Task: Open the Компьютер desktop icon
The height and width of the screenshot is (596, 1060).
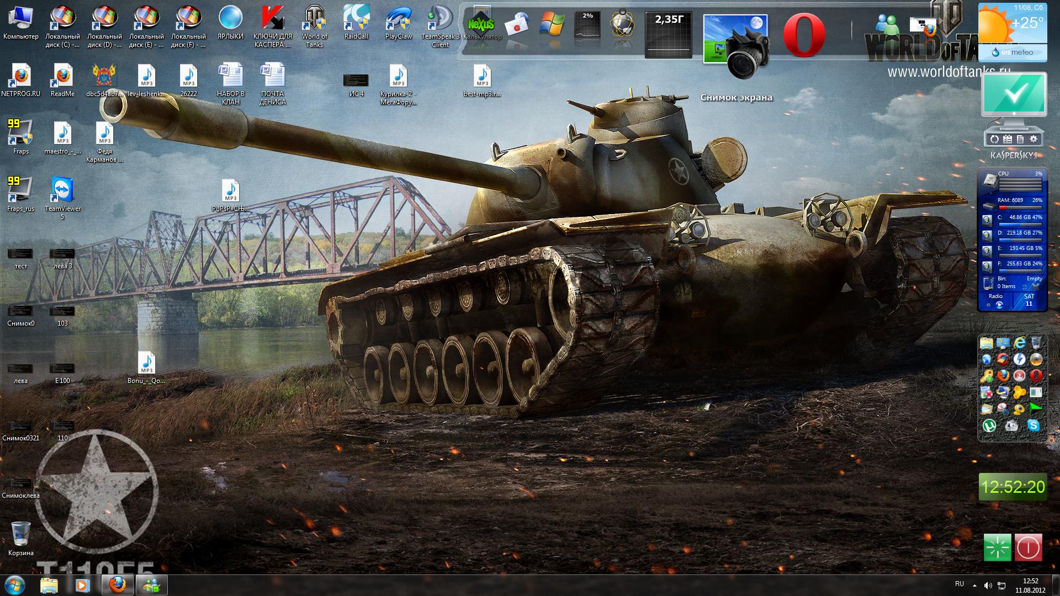Action: pos(21,22)
